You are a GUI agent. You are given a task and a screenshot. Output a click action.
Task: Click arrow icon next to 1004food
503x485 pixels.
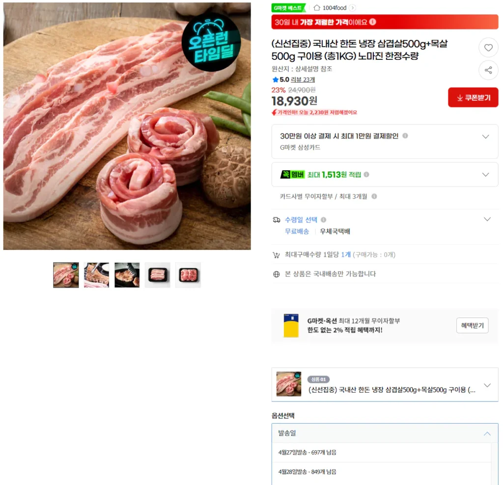(352, 8)
